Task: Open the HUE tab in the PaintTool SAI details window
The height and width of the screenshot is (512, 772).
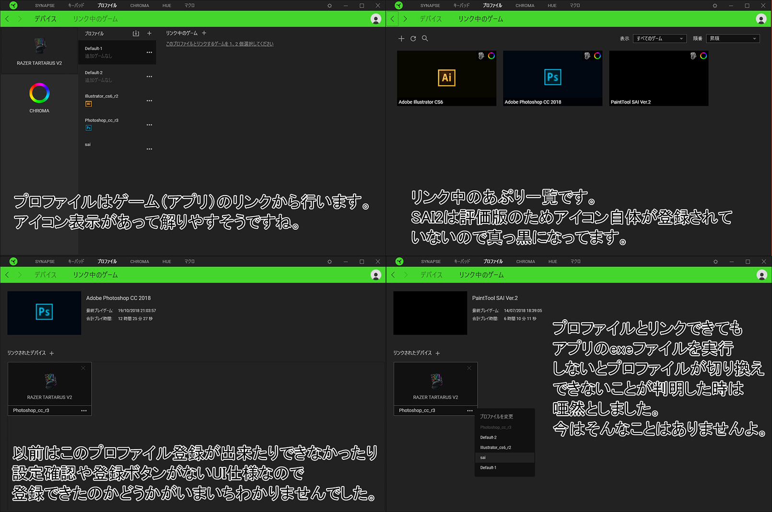Action: coord(553,262)
